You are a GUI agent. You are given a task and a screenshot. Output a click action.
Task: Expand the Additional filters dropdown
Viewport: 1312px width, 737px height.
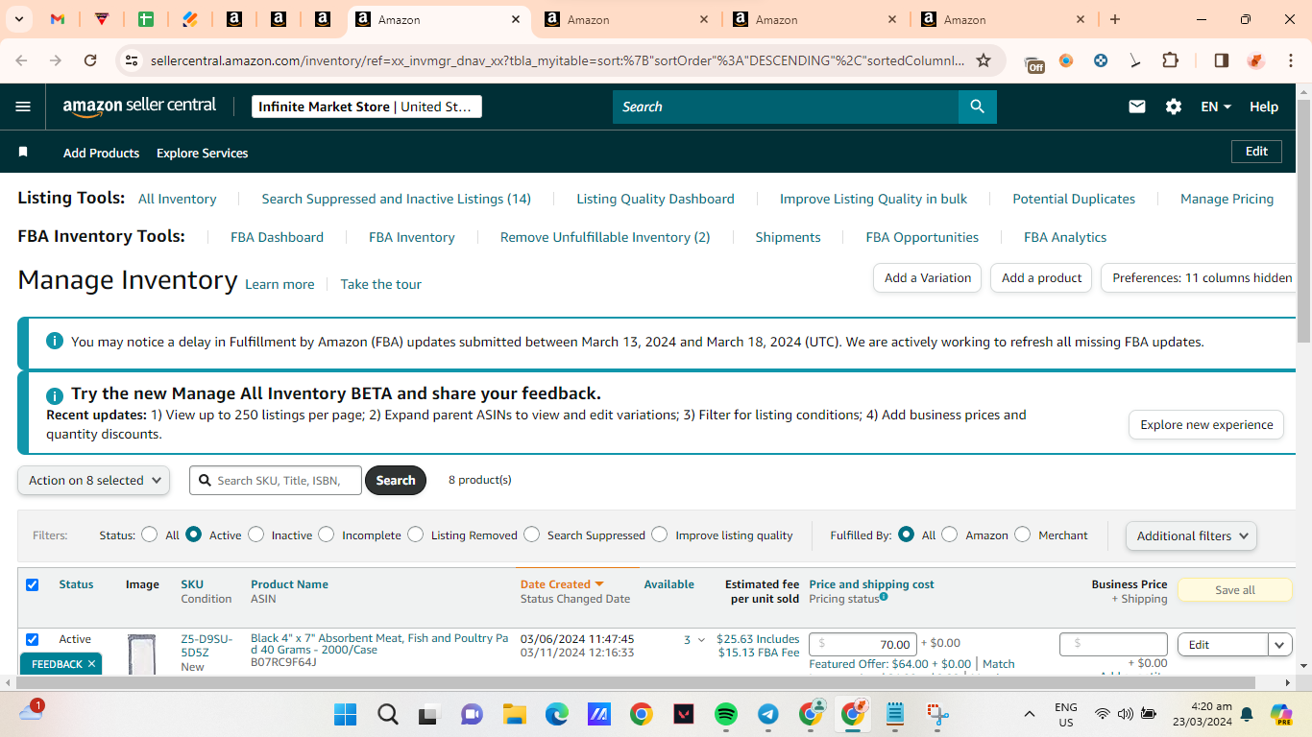[1191, 535]
